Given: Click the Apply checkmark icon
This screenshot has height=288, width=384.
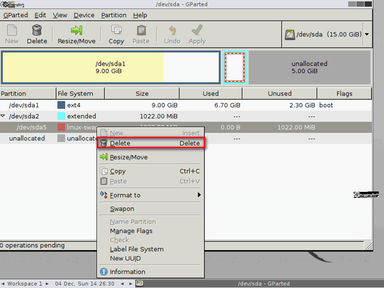Looking at the screenshot, I should 197,30.
